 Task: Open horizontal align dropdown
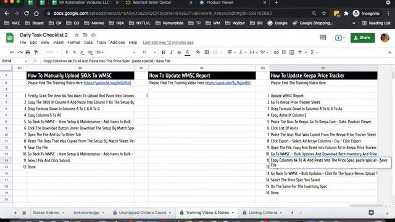pyautogui.click(x=231, y=52)
